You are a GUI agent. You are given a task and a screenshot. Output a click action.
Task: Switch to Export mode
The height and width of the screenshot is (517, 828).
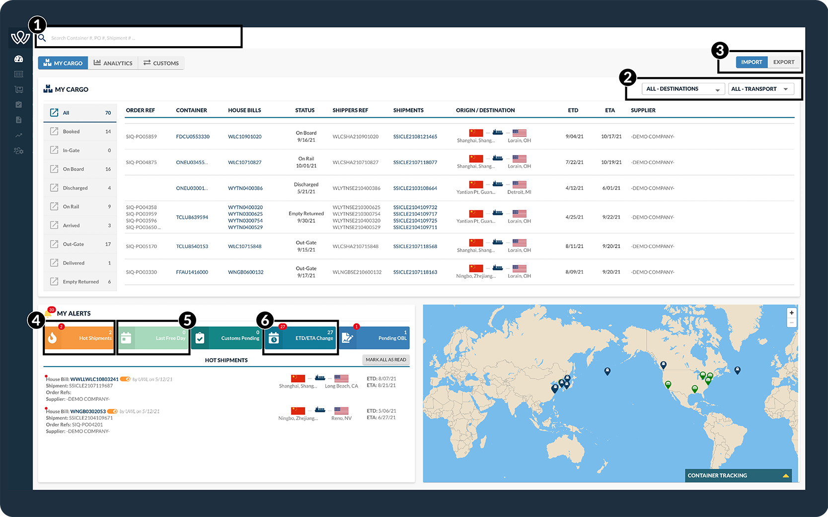click(783, 62)
